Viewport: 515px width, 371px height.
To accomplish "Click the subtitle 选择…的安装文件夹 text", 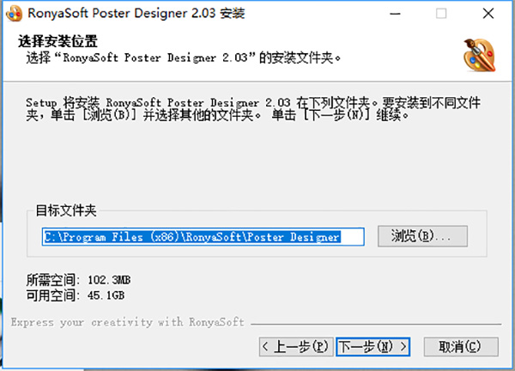I will point(184,58).
